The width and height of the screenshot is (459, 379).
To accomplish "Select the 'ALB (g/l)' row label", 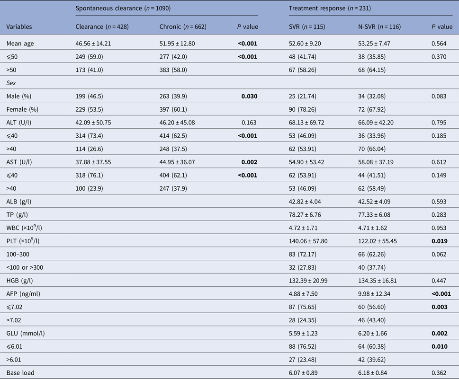I will pyautogui.click(x=19, y=202).
